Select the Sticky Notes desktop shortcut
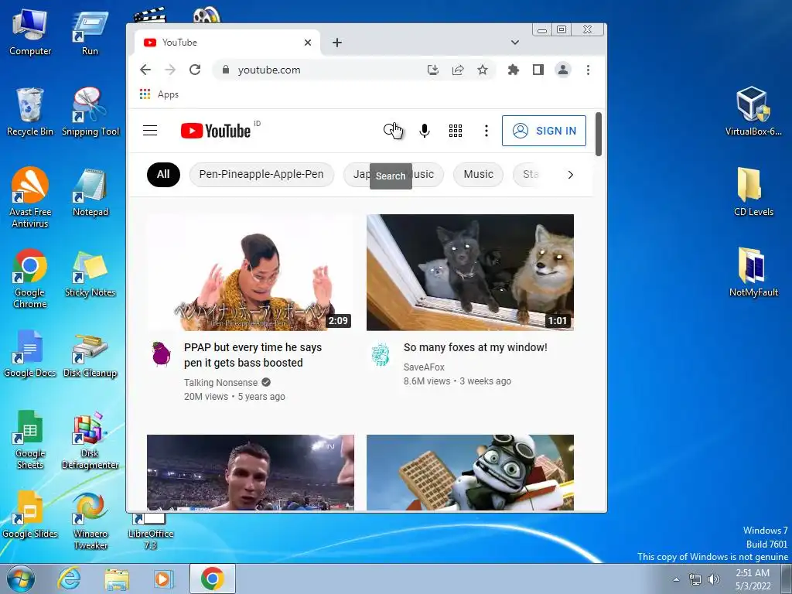The width and height of the screenshot is (792, 594). click(x=90, y=273)
